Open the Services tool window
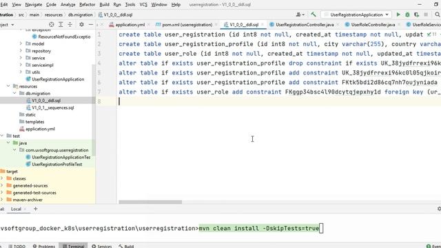 (x=101, y=246)
